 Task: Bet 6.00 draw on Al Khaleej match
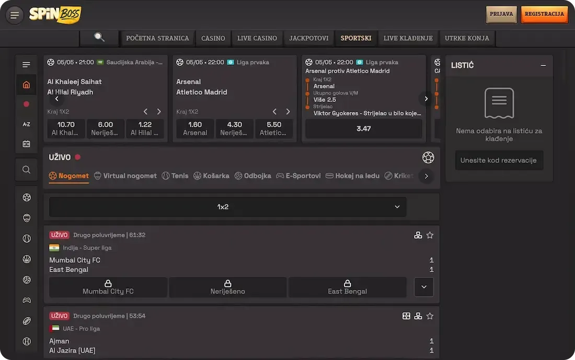(106, 129)
